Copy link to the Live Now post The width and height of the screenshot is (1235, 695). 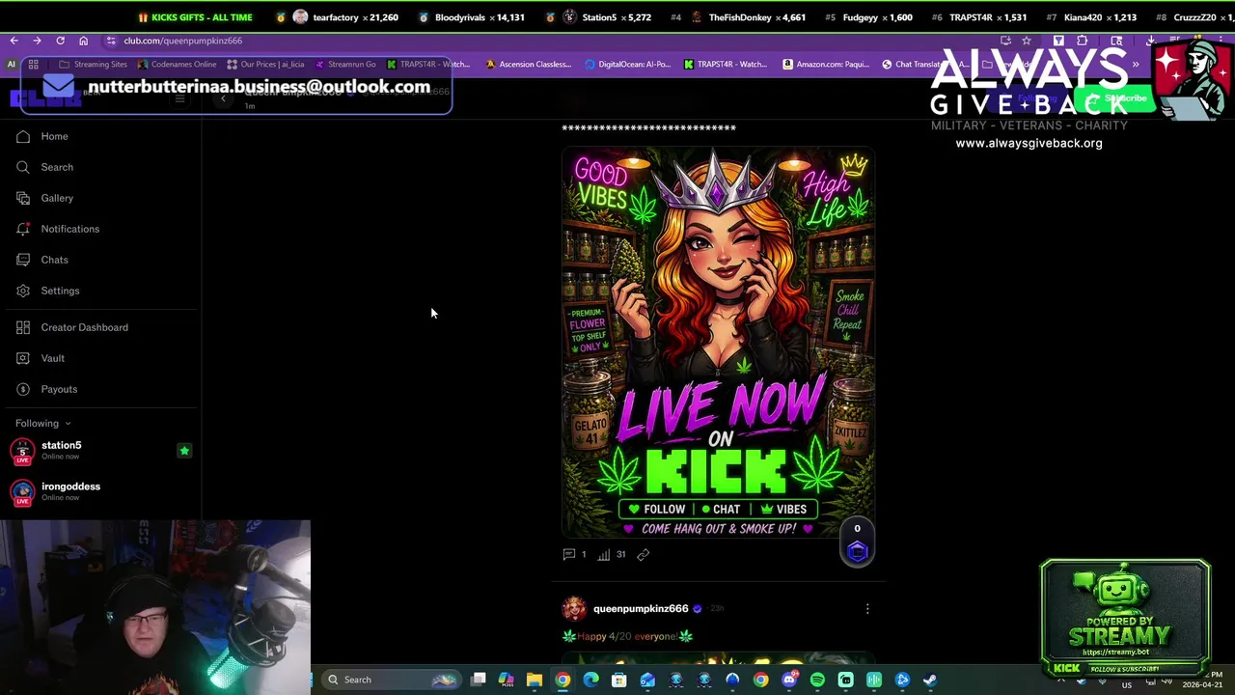[x=644, y=554]
